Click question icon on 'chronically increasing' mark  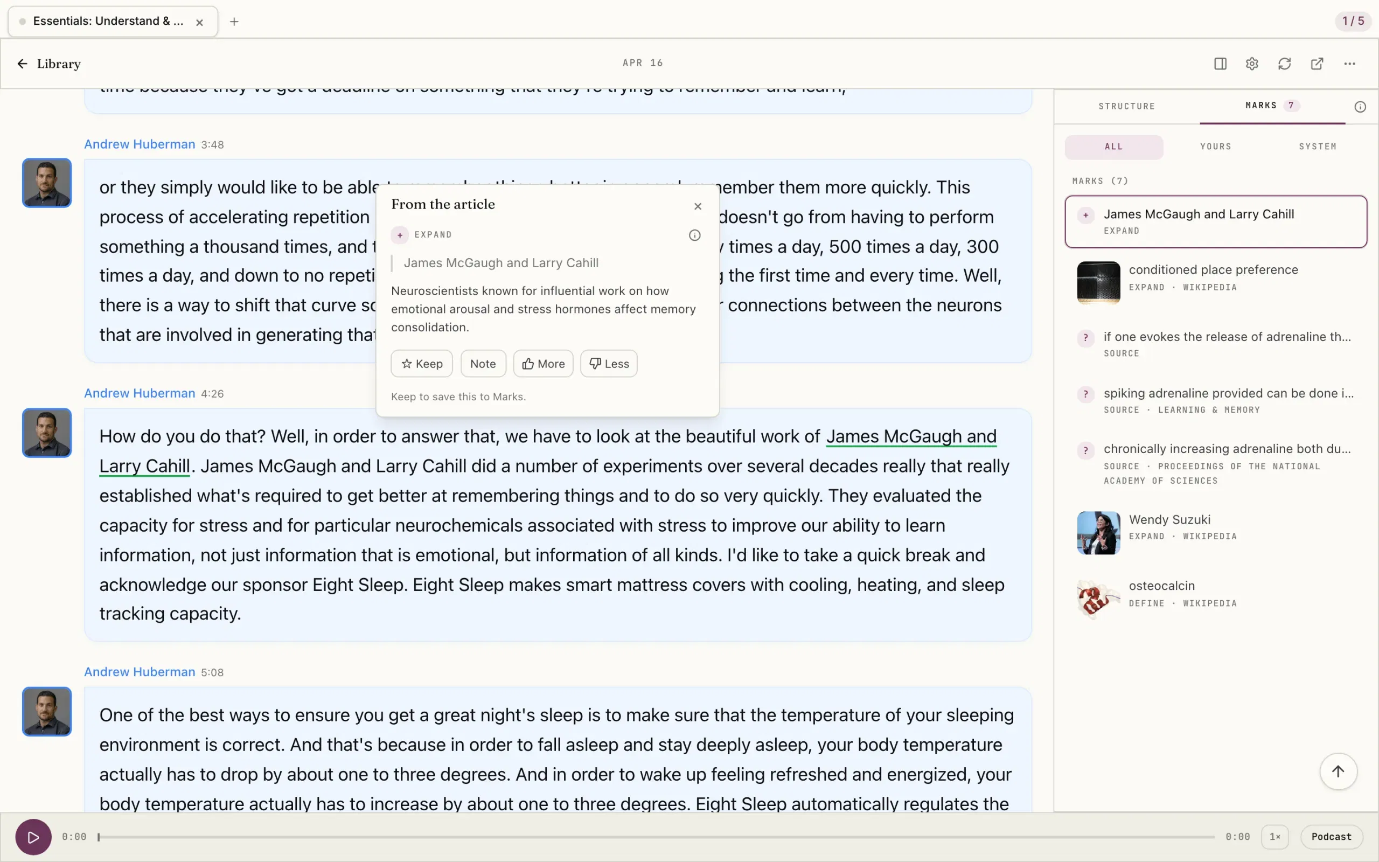tap(1085, 450)
